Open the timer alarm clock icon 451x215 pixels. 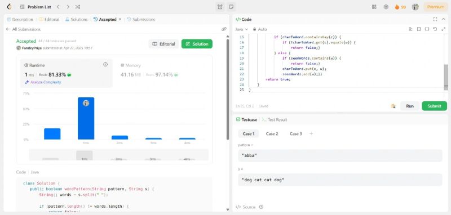[220, 7]
